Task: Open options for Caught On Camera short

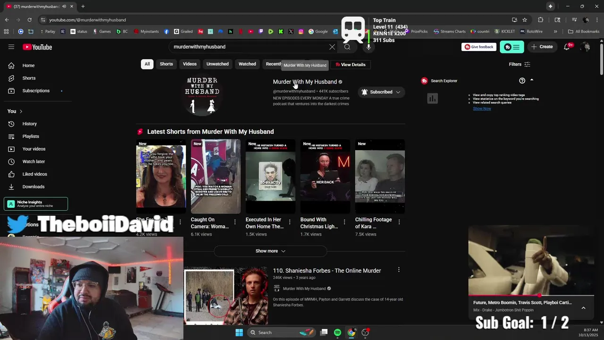Action: [235, 222]
